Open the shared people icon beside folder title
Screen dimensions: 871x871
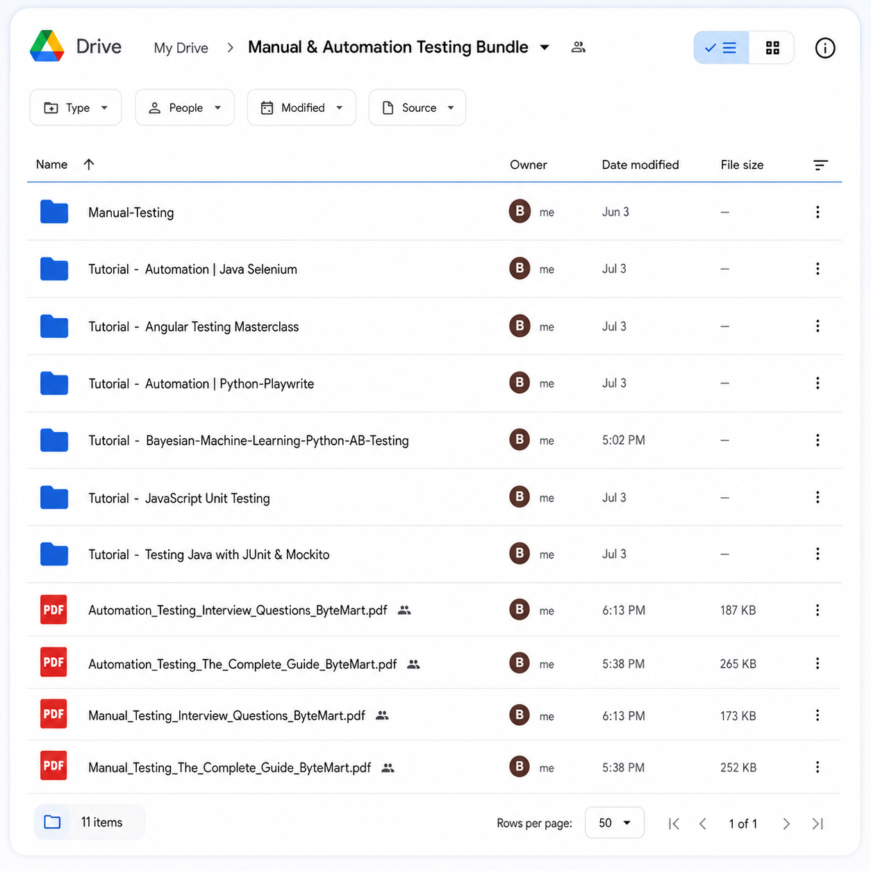click(578, 47)
